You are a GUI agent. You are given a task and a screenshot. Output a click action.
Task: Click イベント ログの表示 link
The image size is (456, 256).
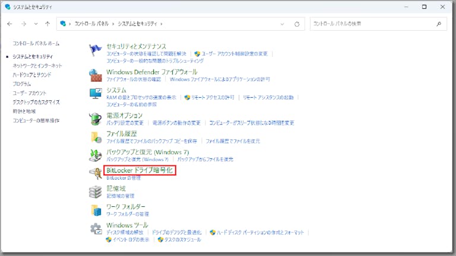click(131, 240)
